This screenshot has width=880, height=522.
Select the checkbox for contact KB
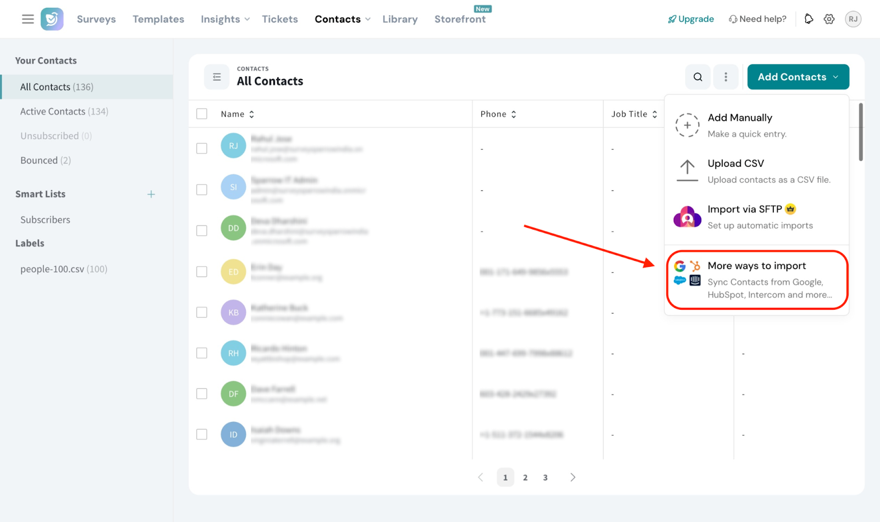pyautogui.click(x=202, y=312)
